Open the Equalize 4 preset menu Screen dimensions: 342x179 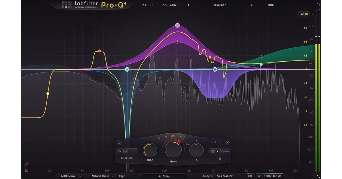[220, 5]
